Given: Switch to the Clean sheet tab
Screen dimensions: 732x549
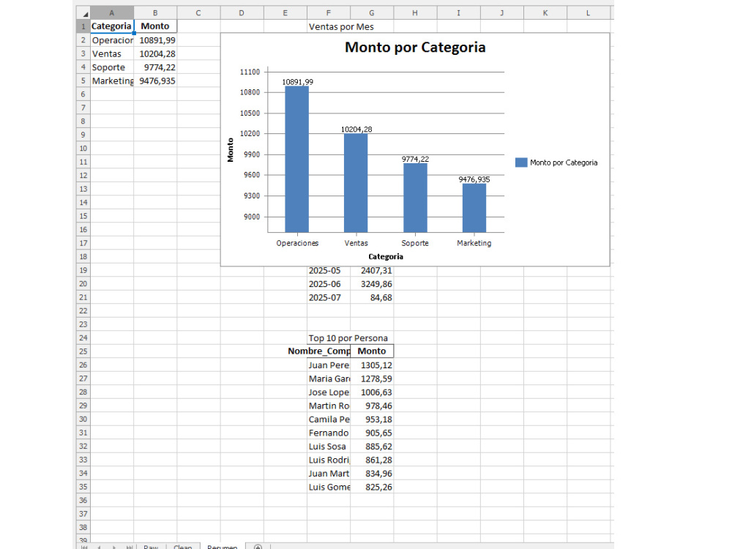Looking at the screenshot, I should coord(182,547).
